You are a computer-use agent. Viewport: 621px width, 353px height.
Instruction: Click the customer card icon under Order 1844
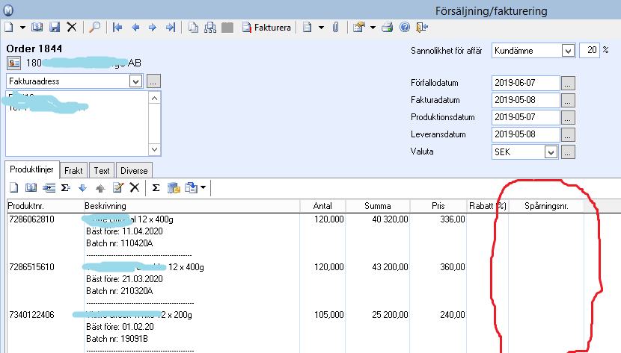tap(14, 63)
